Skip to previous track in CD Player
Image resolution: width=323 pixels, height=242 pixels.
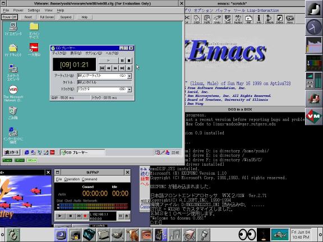(x=102, y=68)
